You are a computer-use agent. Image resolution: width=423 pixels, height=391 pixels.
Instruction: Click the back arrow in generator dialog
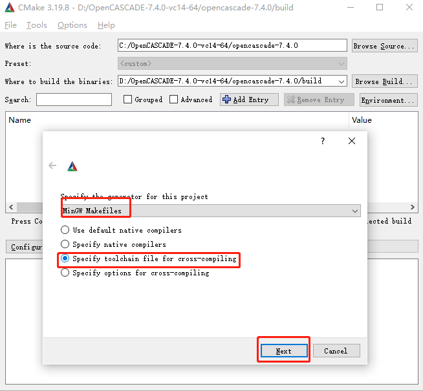pyautogui.click(x=52, y=165)
